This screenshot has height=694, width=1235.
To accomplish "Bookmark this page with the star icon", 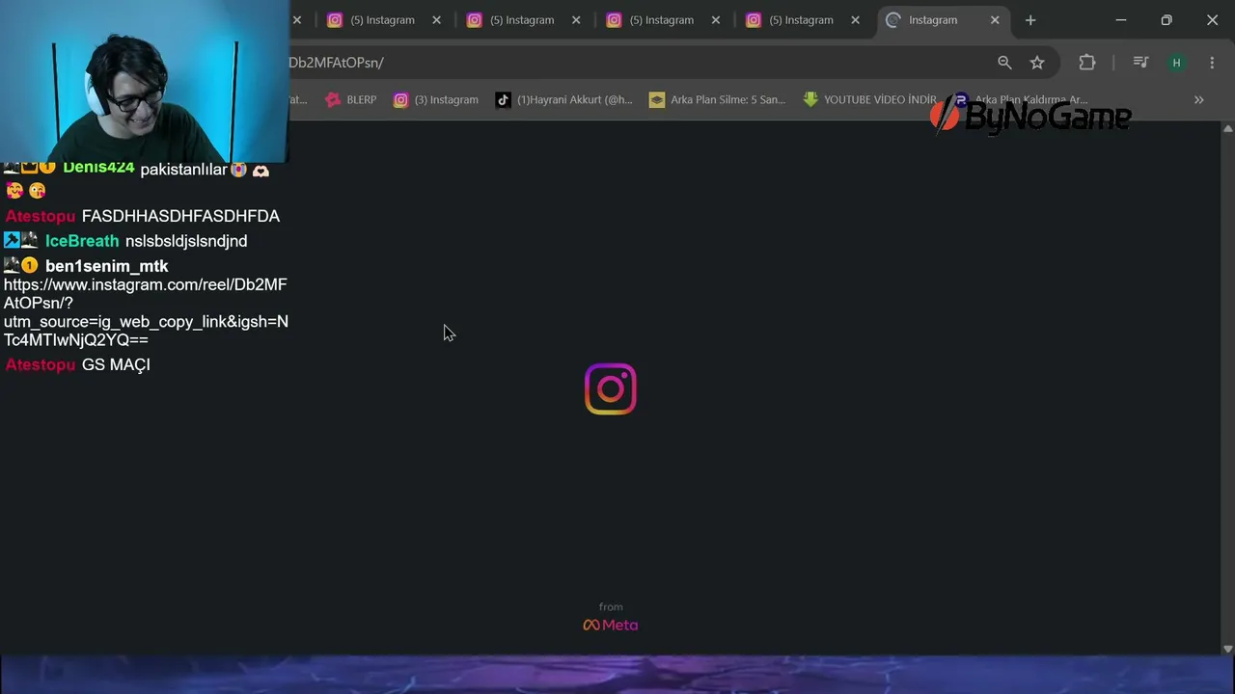I will pos(1037,63).
